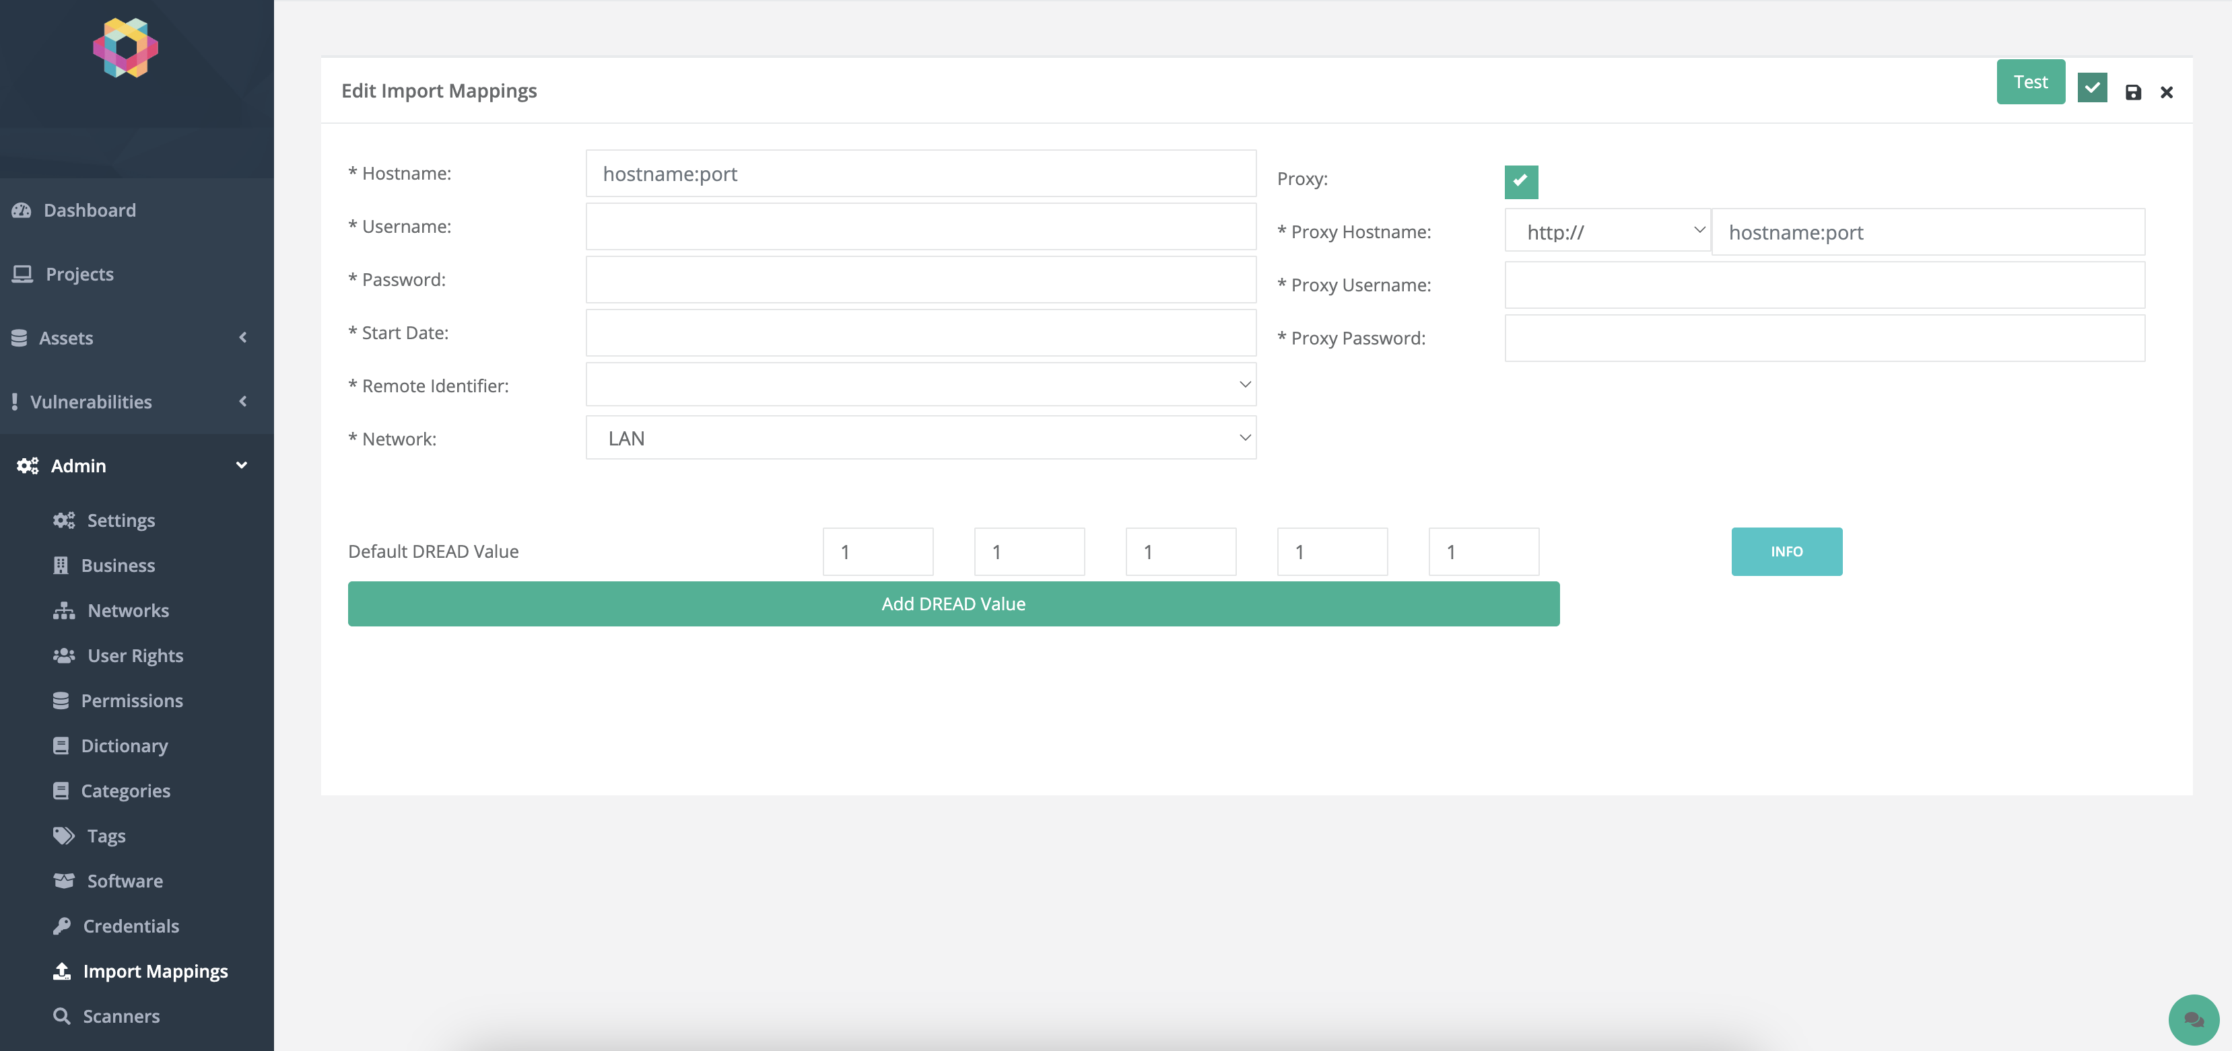This screenshot has height=1051, width=2232.
Task: Open Dictionary in sidebar
Action: click(x=125, y=746)
